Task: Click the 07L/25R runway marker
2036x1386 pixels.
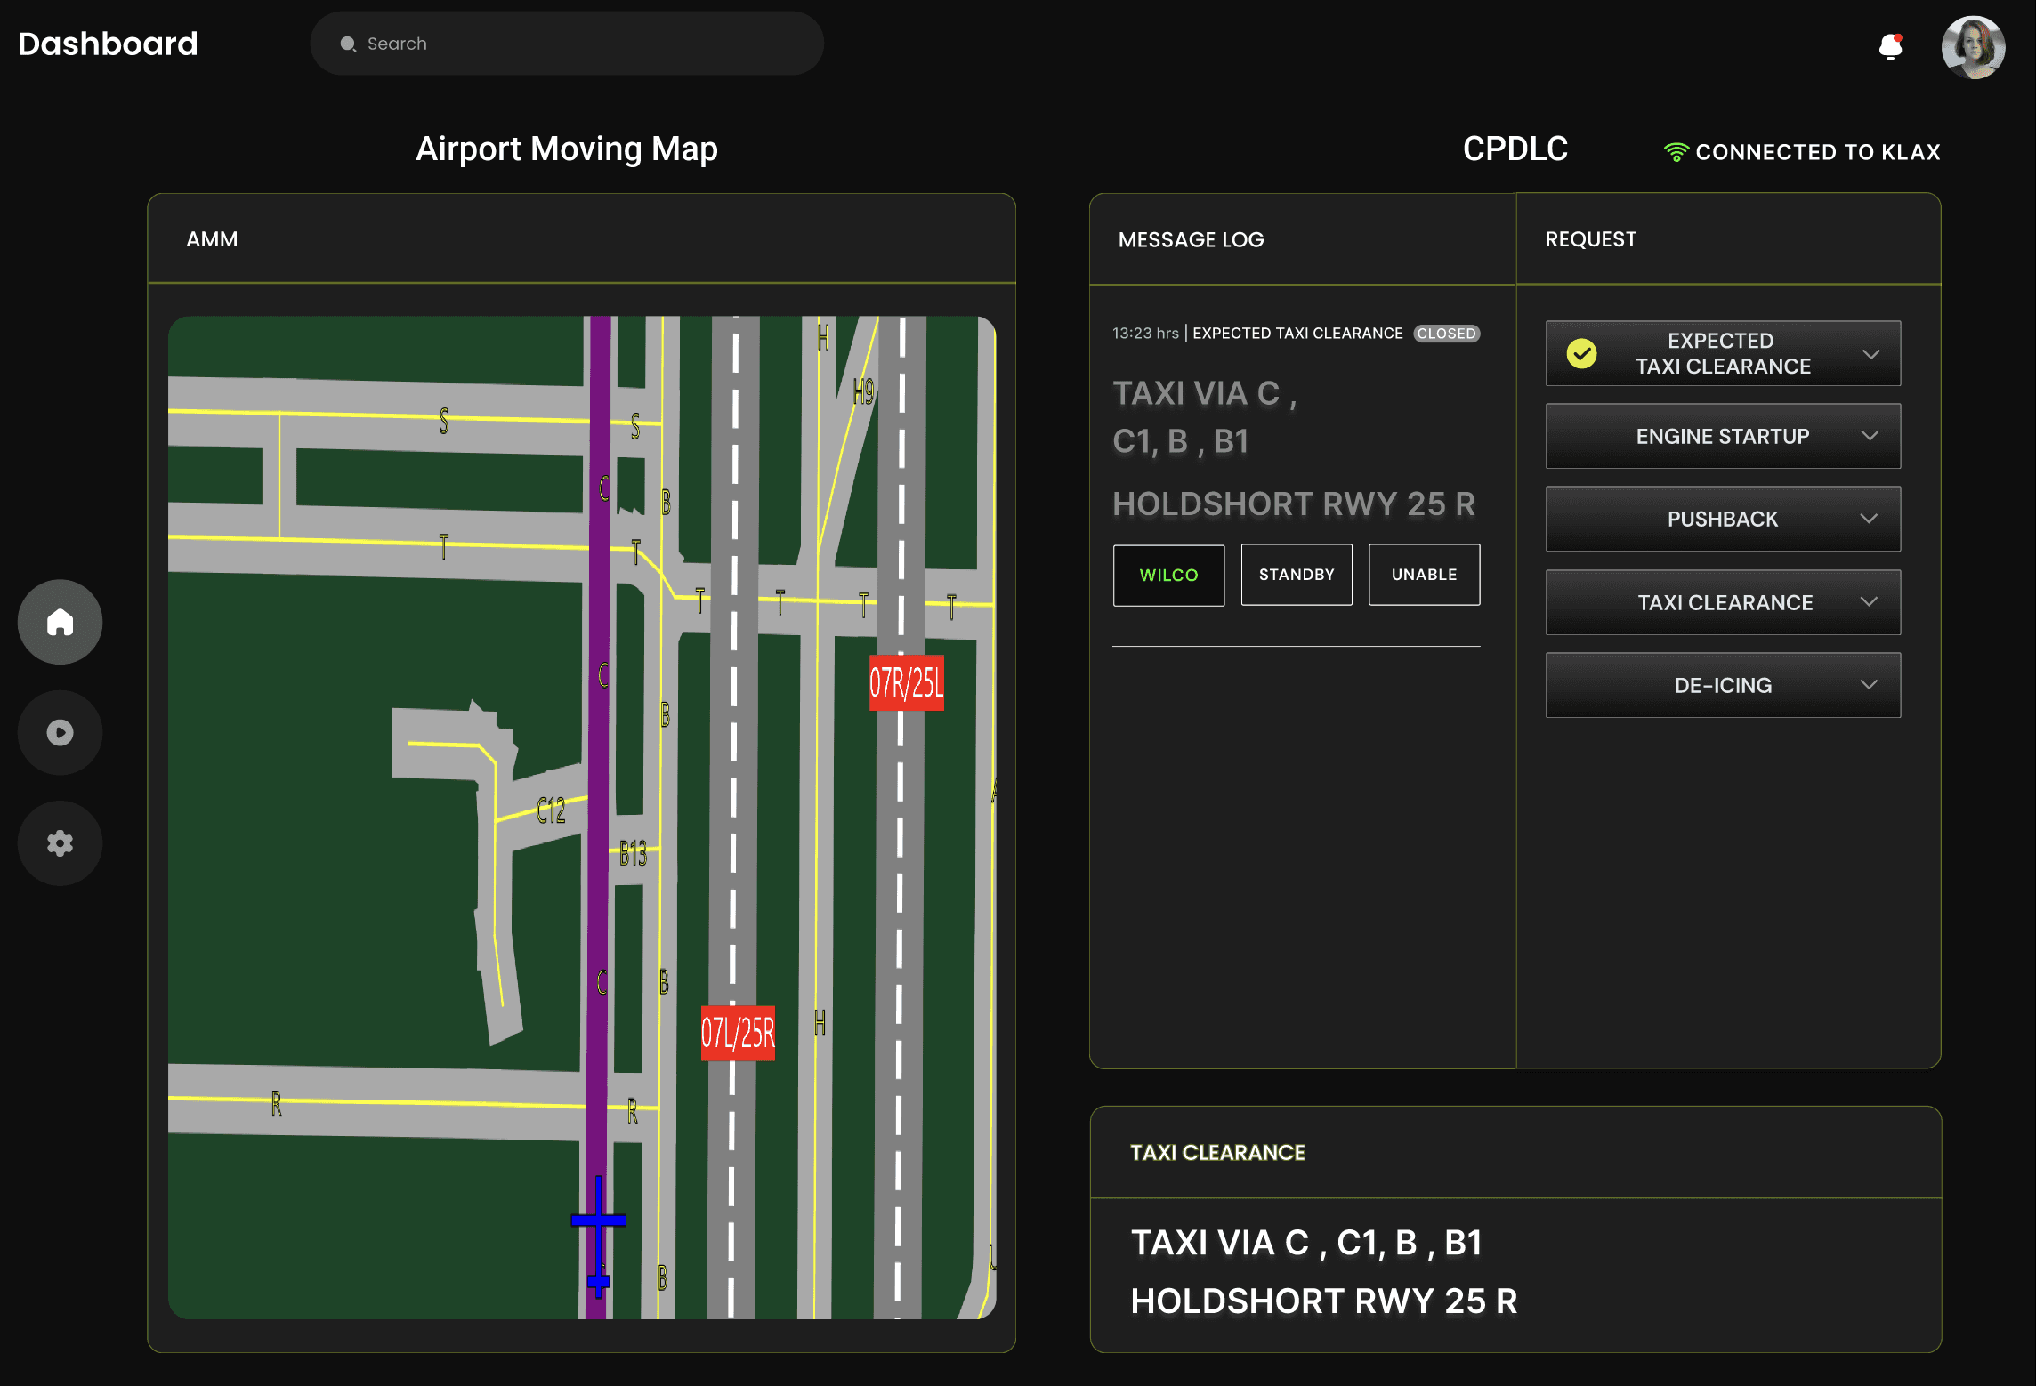Action: click(x=738, y=1033)
